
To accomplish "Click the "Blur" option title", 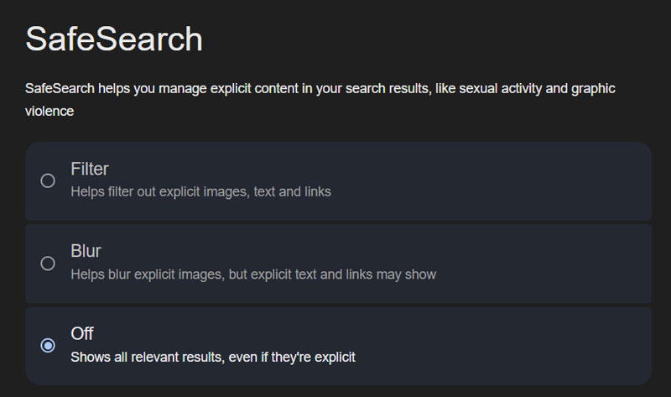I will tap(86, 251).
